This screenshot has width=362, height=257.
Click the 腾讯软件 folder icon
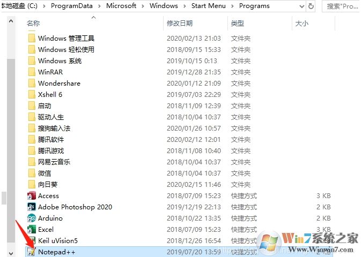32,139
